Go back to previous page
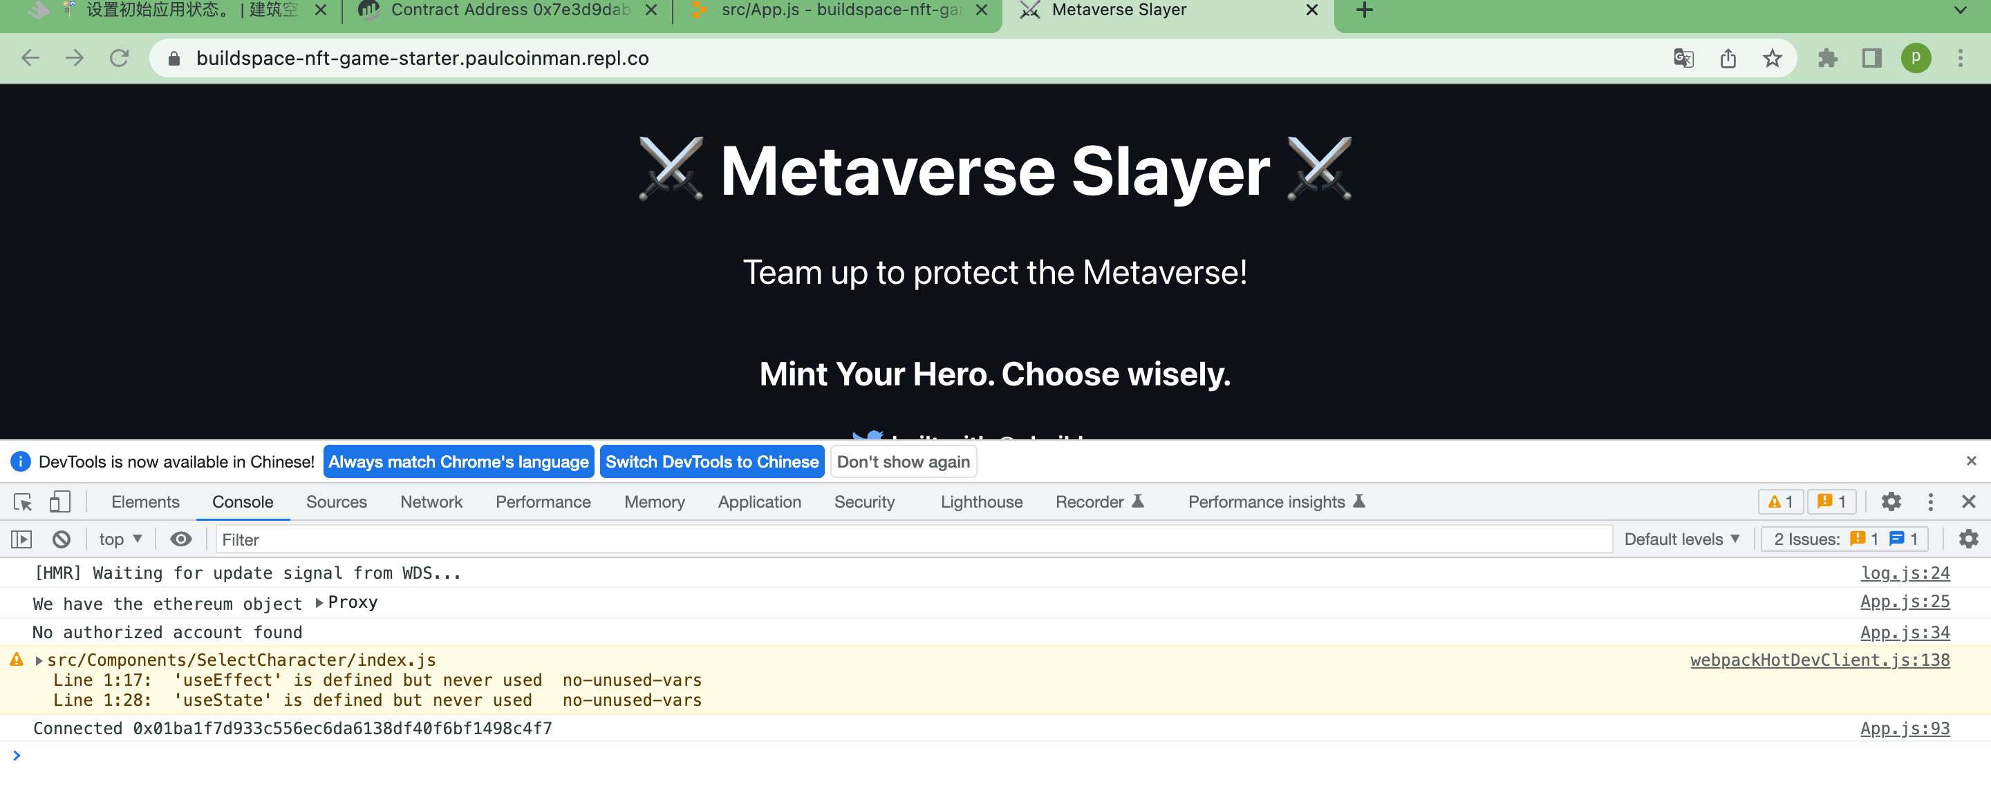Screen dimensions: 1991x786 click(30, 58)
